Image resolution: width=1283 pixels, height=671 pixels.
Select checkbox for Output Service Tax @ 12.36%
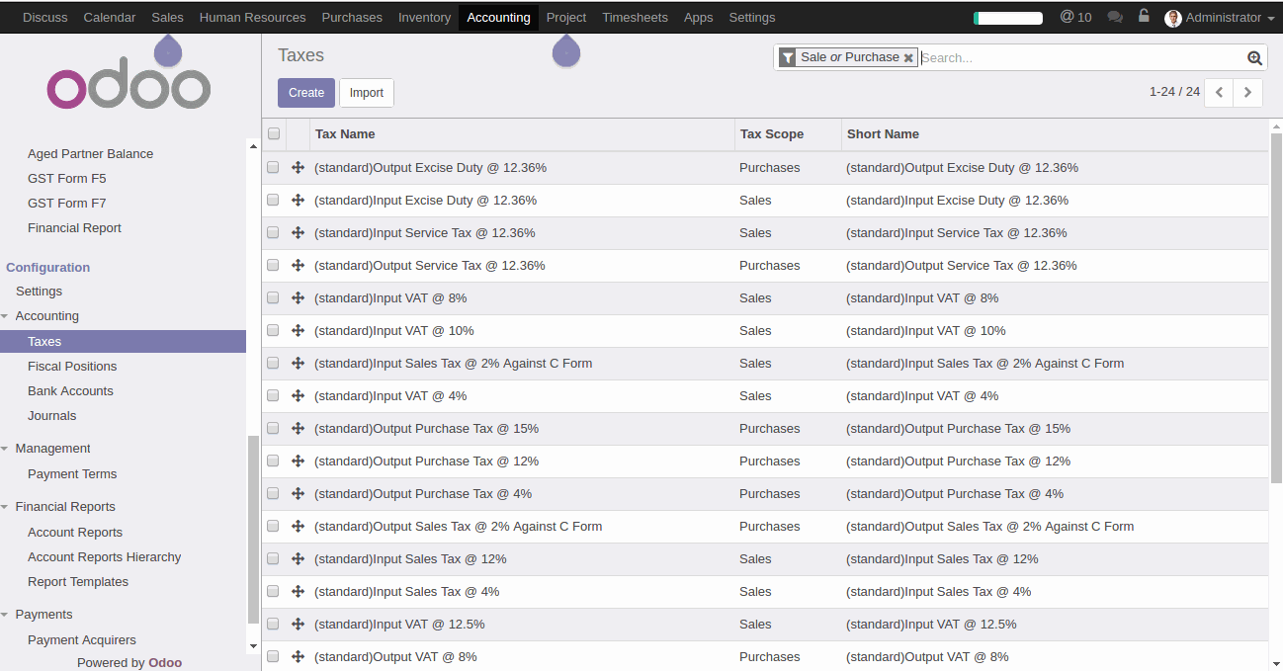click(x=273, y=266)
